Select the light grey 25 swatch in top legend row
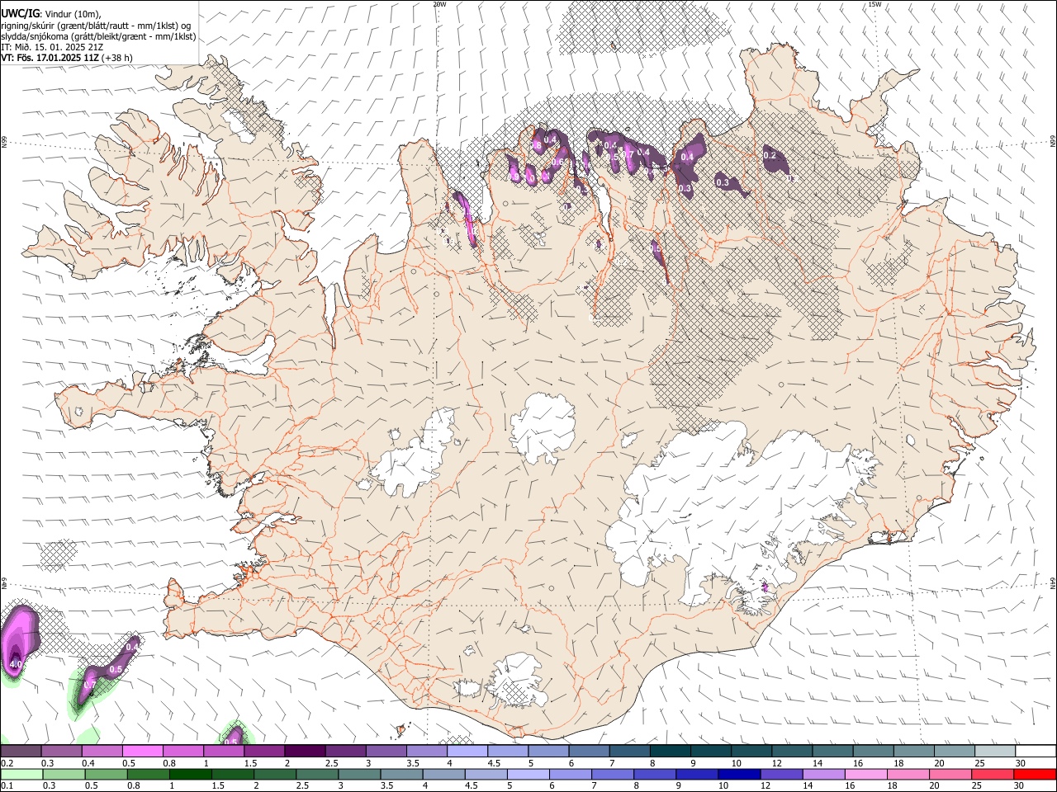1057x792 pixels. pyautogui.click(x=996, y=752)
